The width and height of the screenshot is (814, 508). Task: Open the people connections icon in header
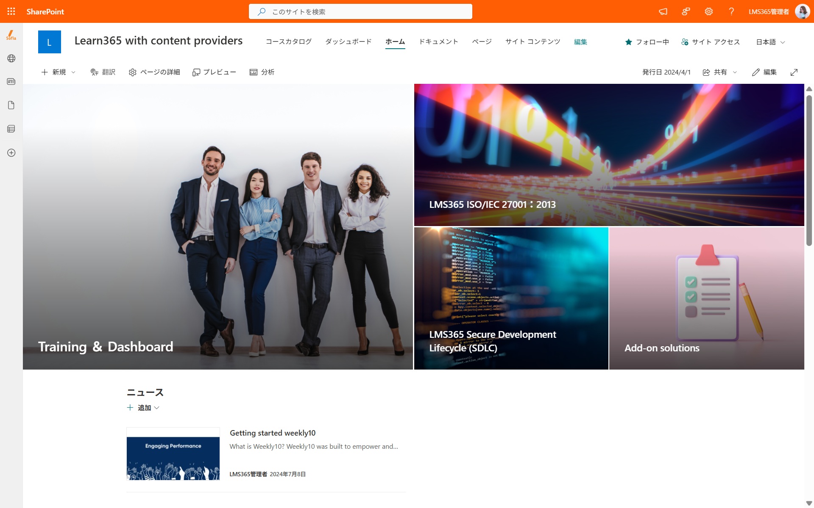coord(686,11)
